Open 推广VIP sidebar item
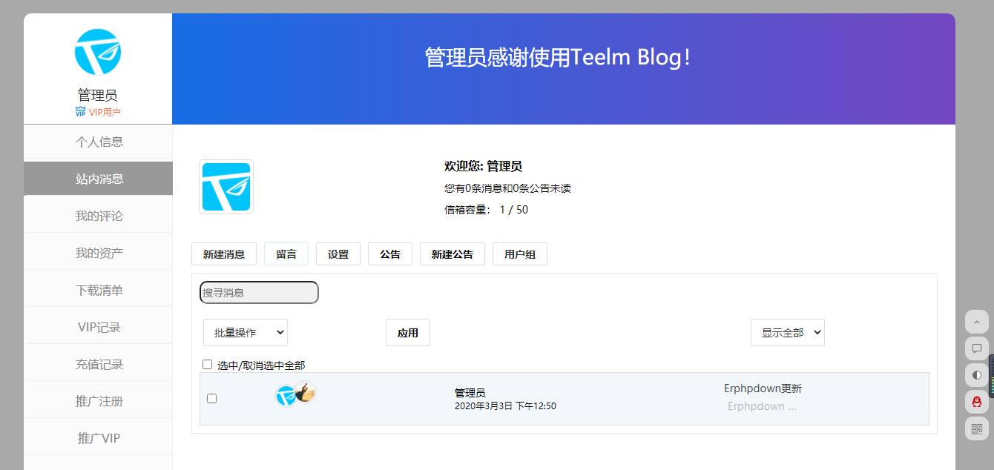Screen dimensions: 994x470 [99, 438]
